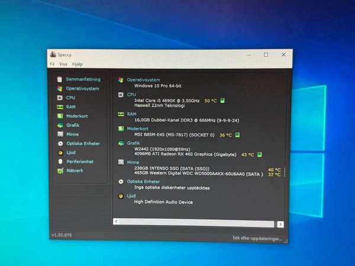Click the Ljud sidebar speaker icon
The height and width of the screenshot is (266, 355).
[x=60, y=153]
